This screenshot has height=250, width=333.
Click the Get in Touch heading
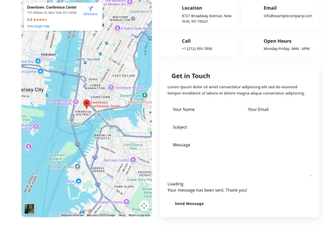tap(191, 76)
